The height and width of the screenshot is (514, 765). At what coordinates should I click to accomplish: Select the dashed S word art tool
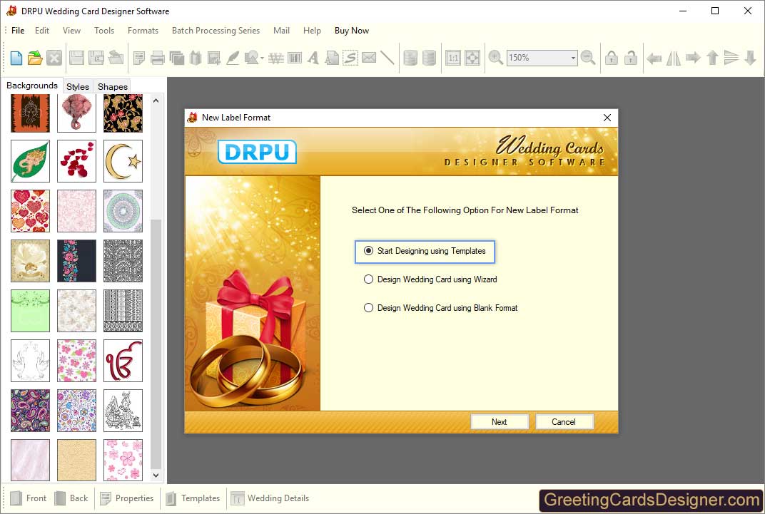pos(350,58)
